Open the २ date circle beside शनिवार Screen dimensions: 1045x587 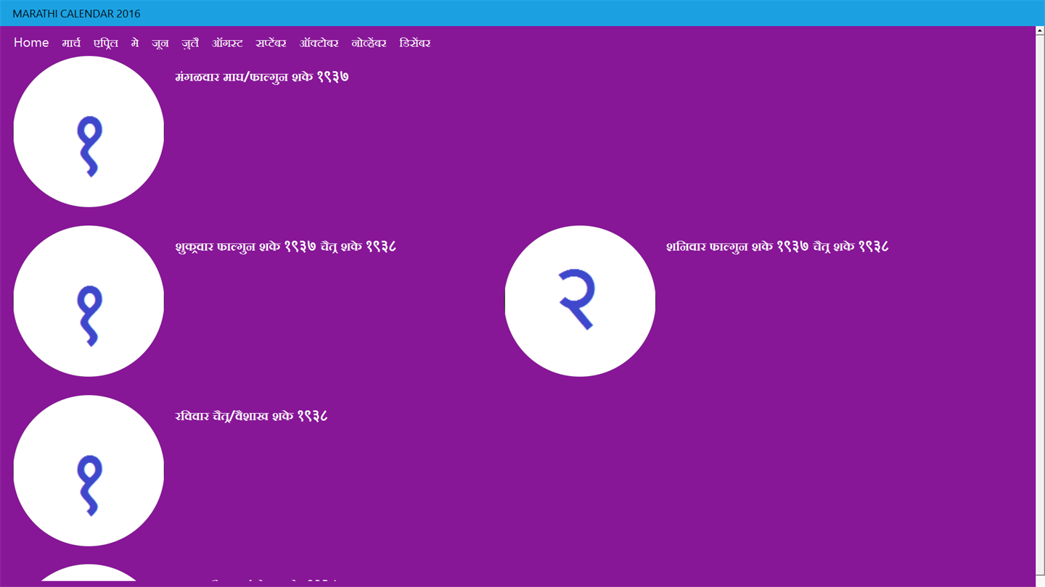580,301
